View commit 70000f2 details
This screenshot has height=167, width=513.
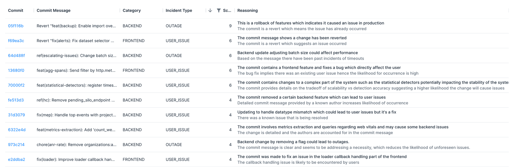[x=16, y=85]
